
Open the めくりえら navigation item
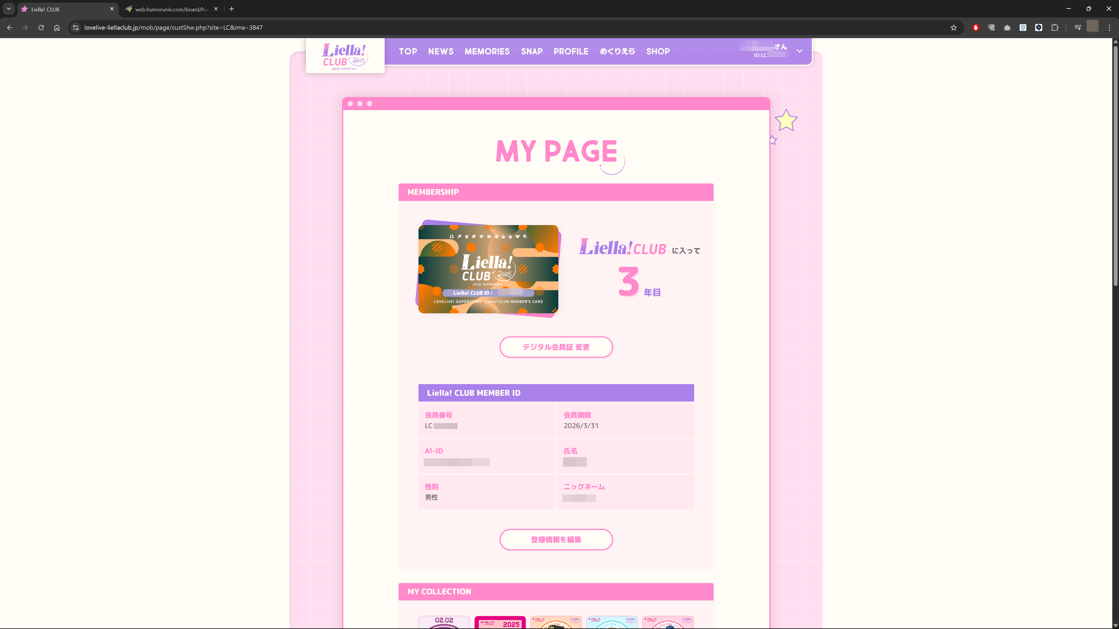coord(617,51)
